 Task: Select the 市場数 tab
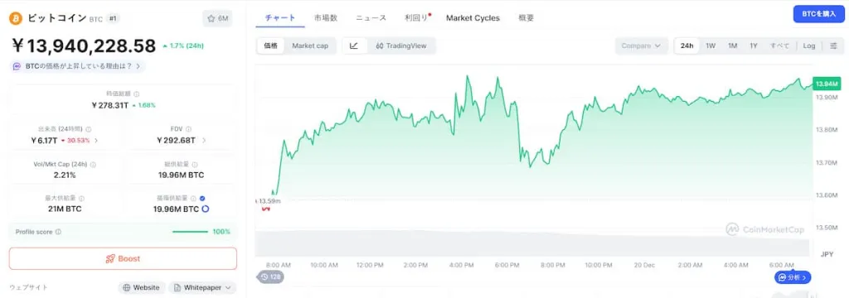click(x=325, y=18)
